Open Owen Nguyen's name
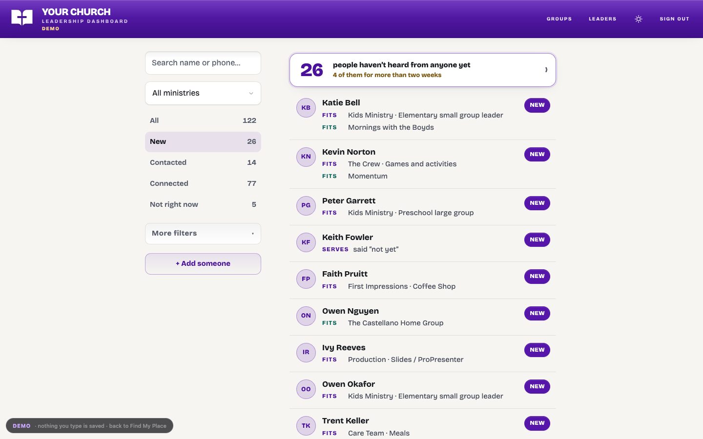The height and width of the screenshot is (439, 703). pos(351,311)
